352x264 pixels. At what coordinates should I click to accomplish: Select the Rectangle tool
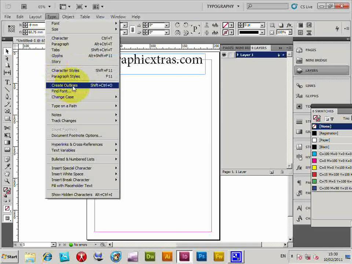(7, 118)
